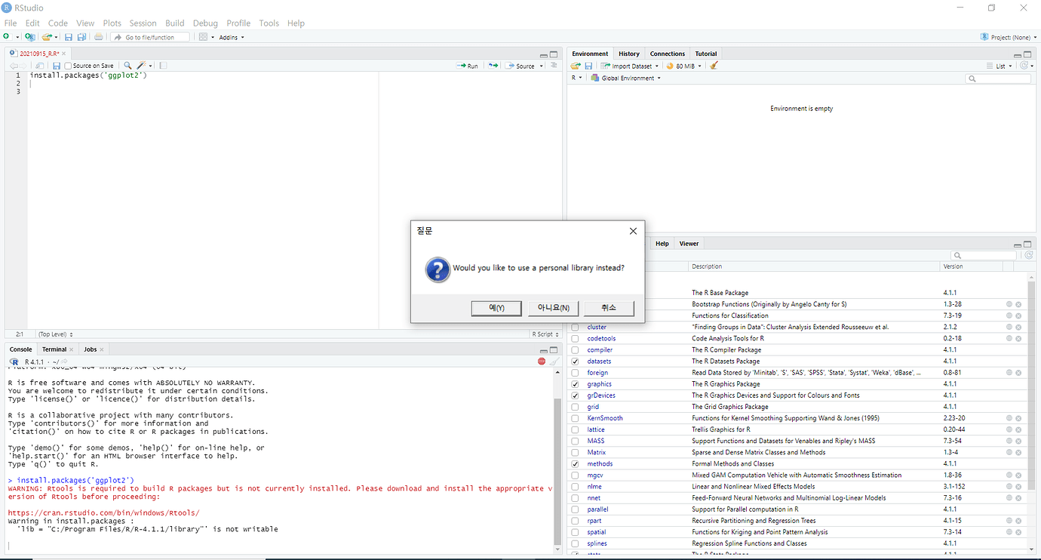Open the Global Environment dropdown
The height and width of the screenshot is (560, 1041).
pyautogui.click(x=626, y=77)
